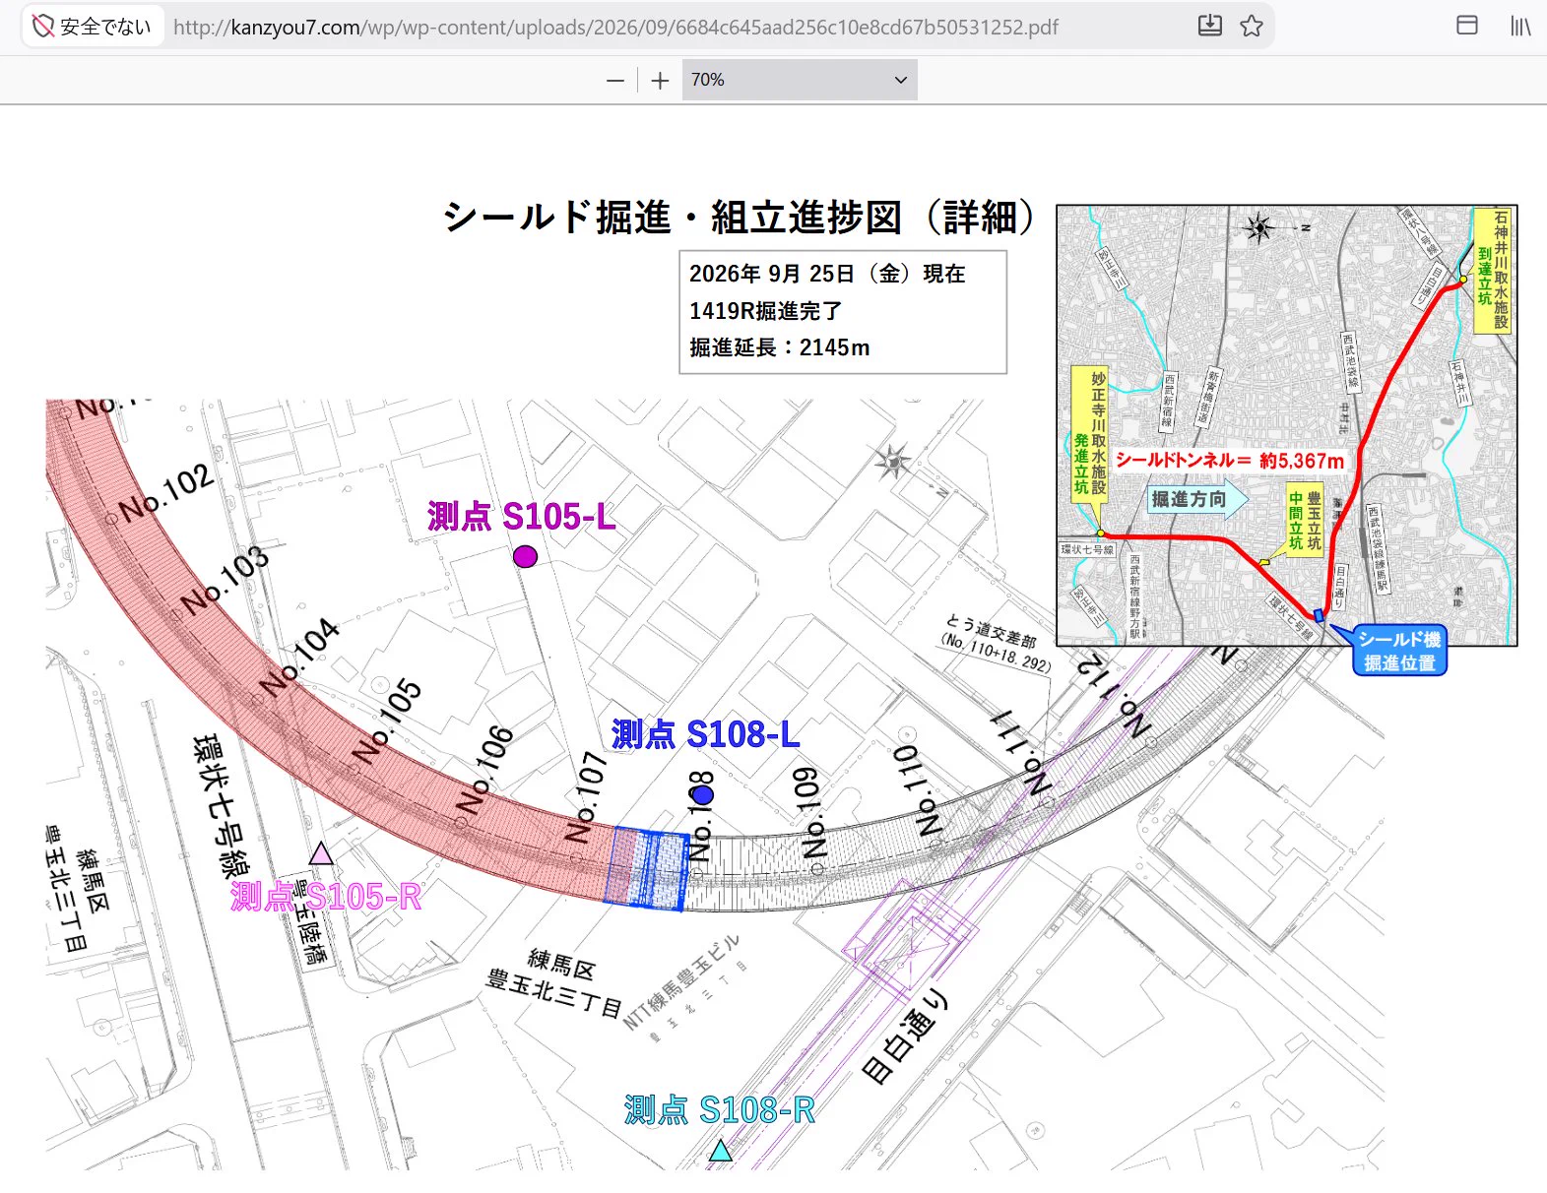Zoom in with the plus button
This screenshot has width=1547, height=1193.
coord(660,80)
